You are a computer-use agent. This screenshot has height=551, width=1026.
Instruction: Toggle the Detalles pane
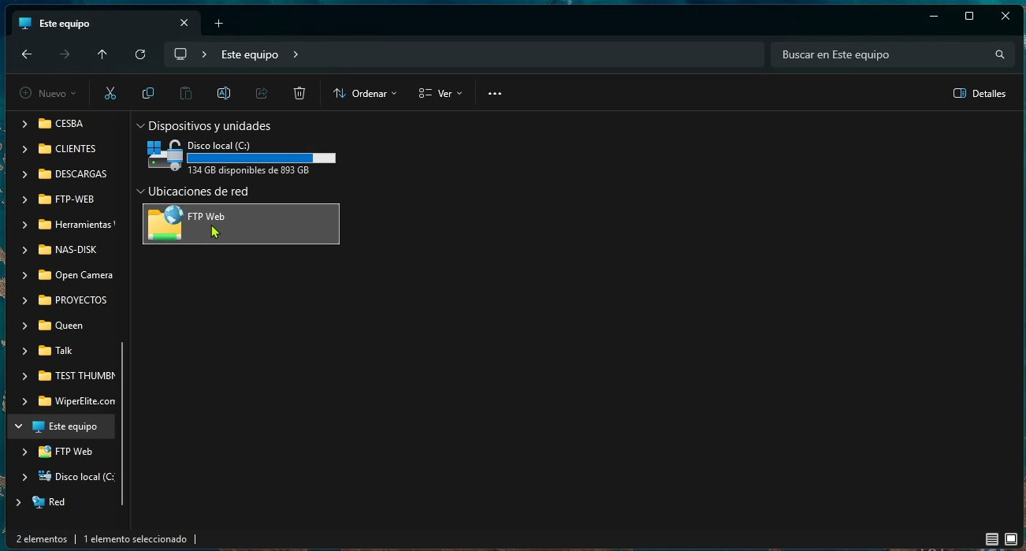click(x=980, y=93)
